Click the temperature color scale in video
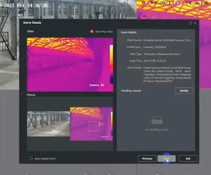This screenshot has width=211, height=175. pyautogui.click(x=111, y=63)
